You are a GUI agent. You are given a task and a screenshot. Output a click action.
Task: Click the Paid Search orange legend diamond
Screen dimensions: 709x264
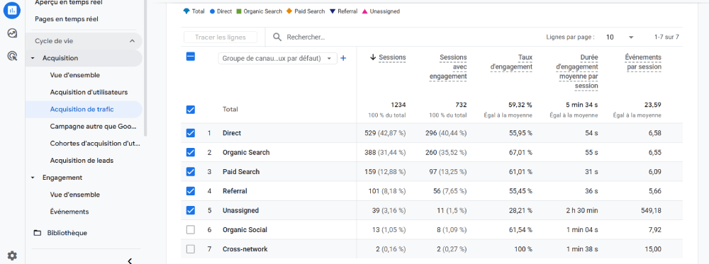click(x=290, y=11)
